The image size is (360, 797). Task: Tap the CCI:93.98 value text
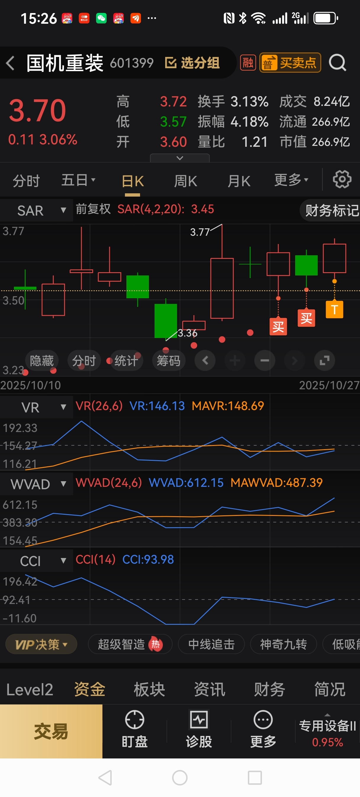coord(148,560)
